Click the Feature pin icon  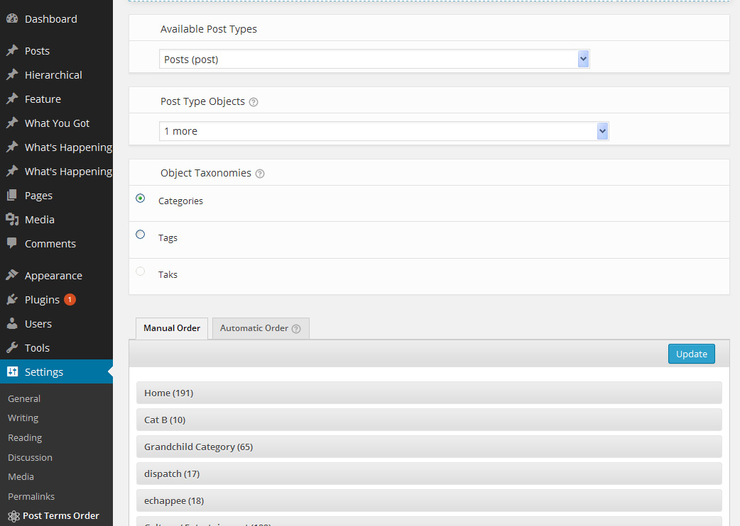12,99
